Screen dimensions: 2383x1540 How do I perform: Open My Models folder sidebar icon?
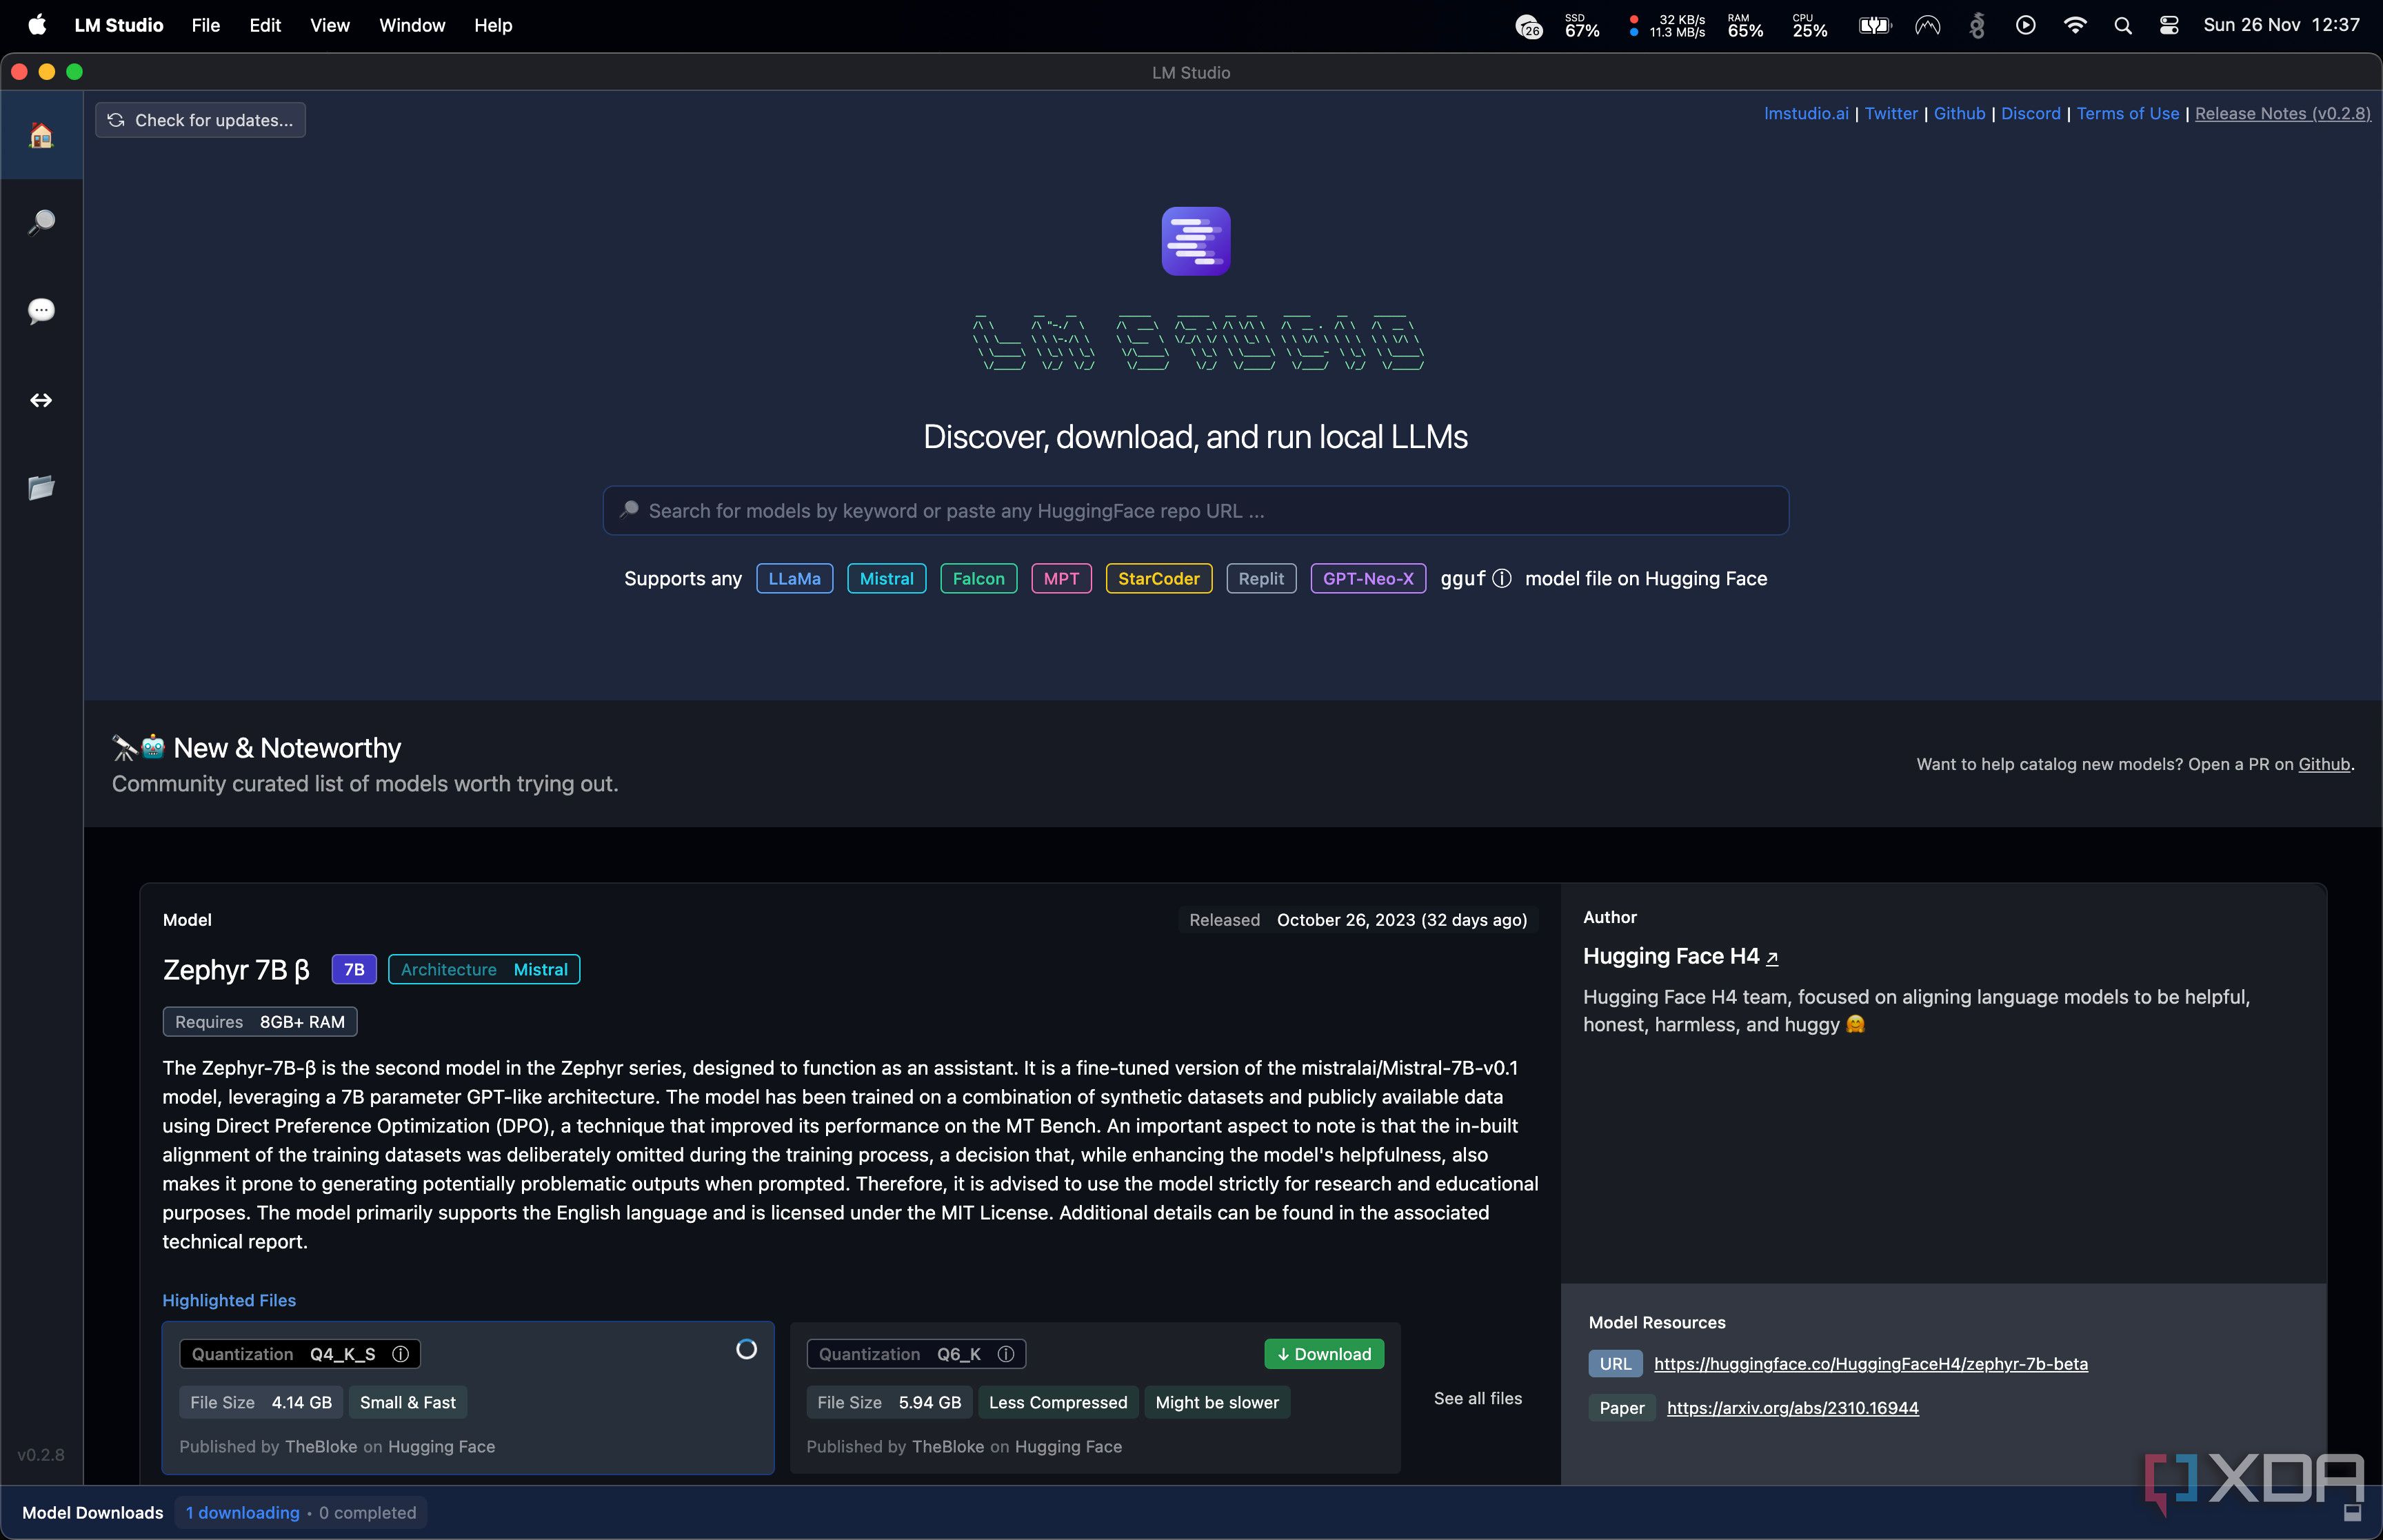pyautogui.click(x=41, y=488)
